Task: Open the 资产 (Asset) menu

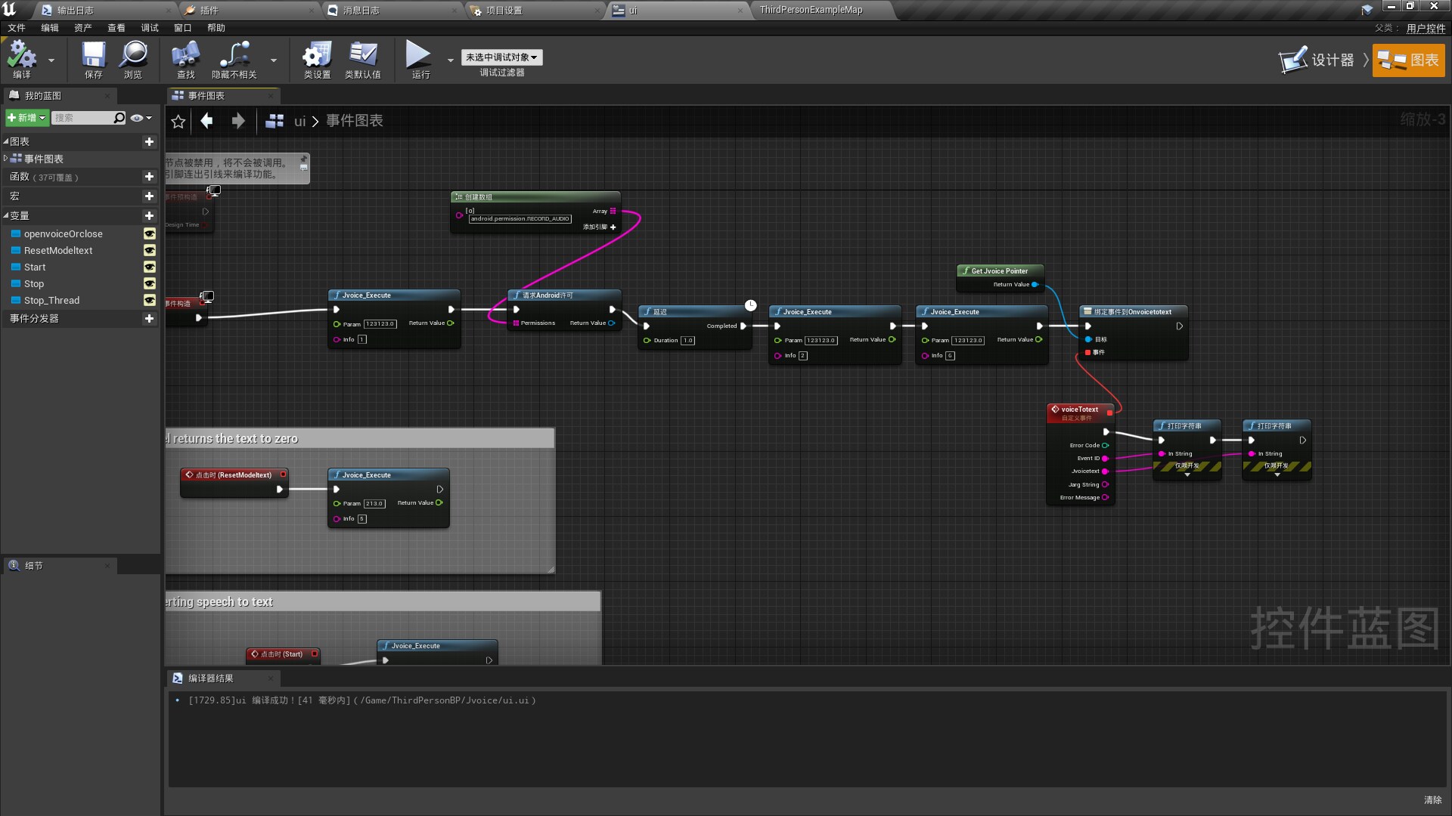Action: coord(82,28)
